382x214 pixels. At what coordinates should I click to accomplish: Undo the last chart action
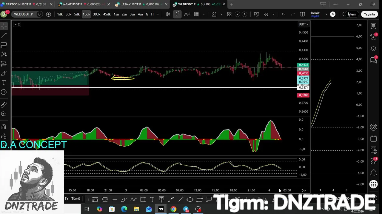coord(283,14)
